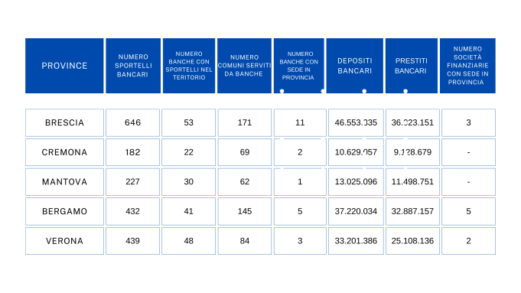The height and width of the screenshot is (293, 521).
Task: Select the DEPOSITI BANCARI column header
Action: click(x=354, y=66)
